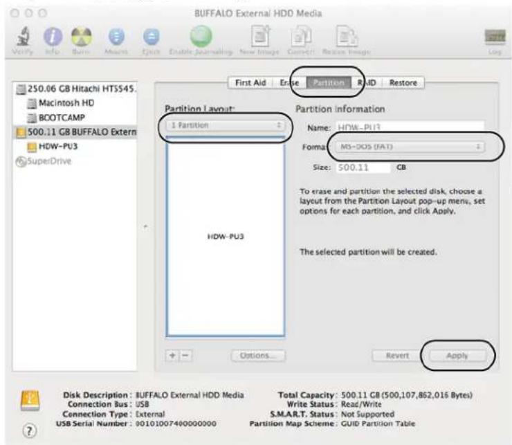The height and width of the screenshot is (445, 512).
Task: Click the Mount toolbar icon
Action: pyautogui.click(x=116, y=37)
